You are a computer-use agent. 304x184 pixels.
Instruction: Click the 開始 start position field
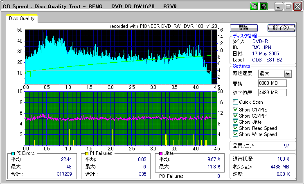click(x=272, y=83)
